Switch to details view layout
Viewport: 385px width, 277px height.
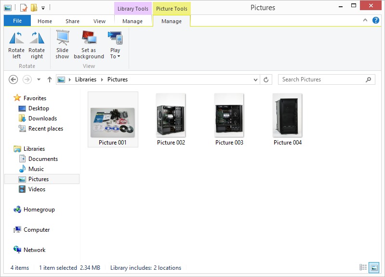363,267
